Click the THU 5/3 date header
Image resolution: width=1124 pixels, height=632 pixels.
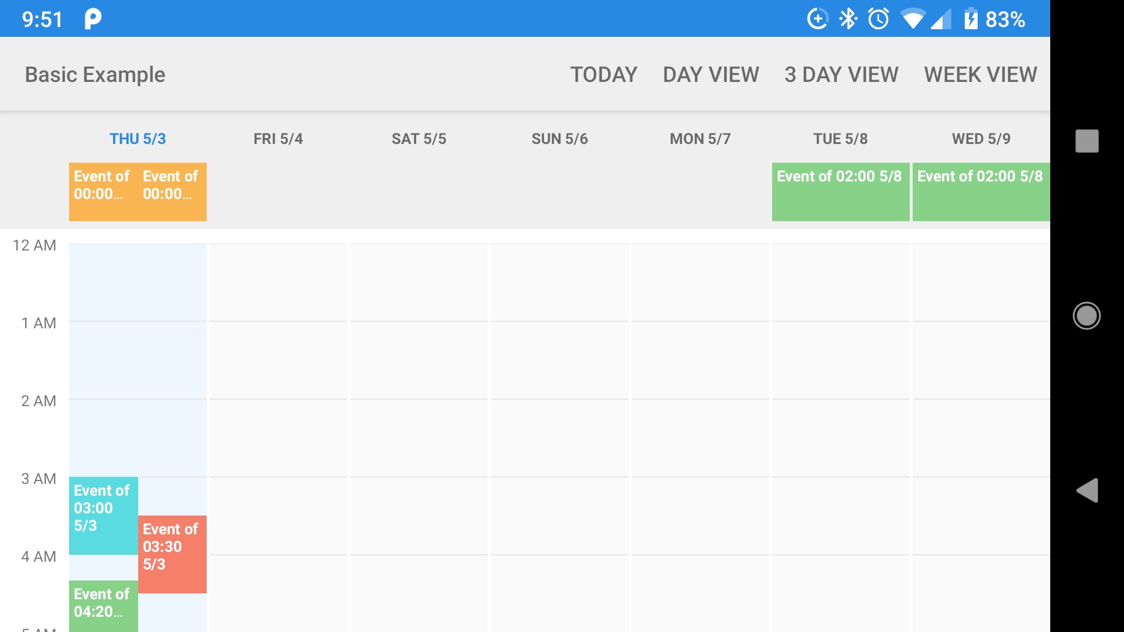[x=136, y=138]
